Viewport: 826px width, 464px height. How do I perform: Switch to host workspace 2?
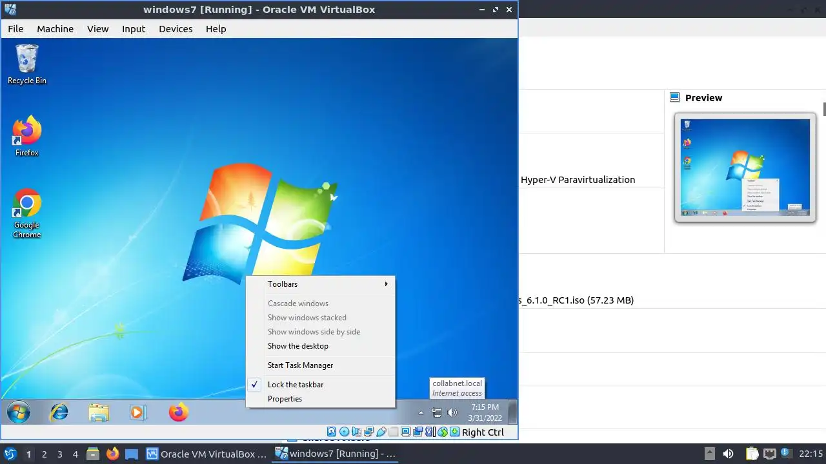[x=44, y=454]
